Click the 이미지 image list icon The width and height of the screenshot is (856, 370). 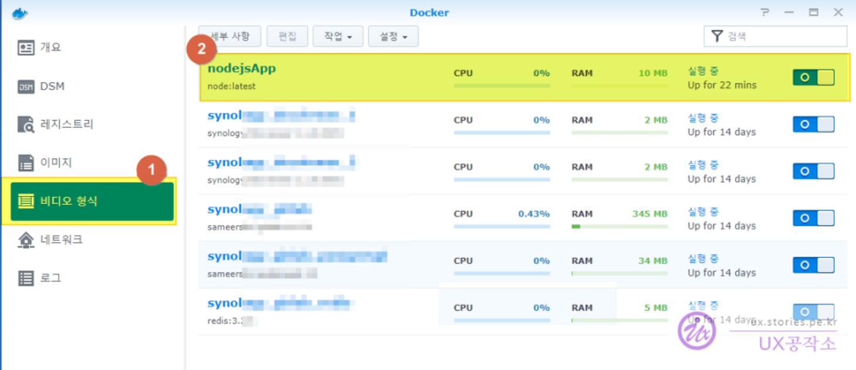pyautogui.click(x=26, y=162)
